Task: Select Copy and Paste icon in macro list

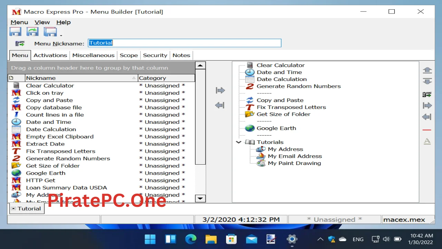Action: point(16,100)
